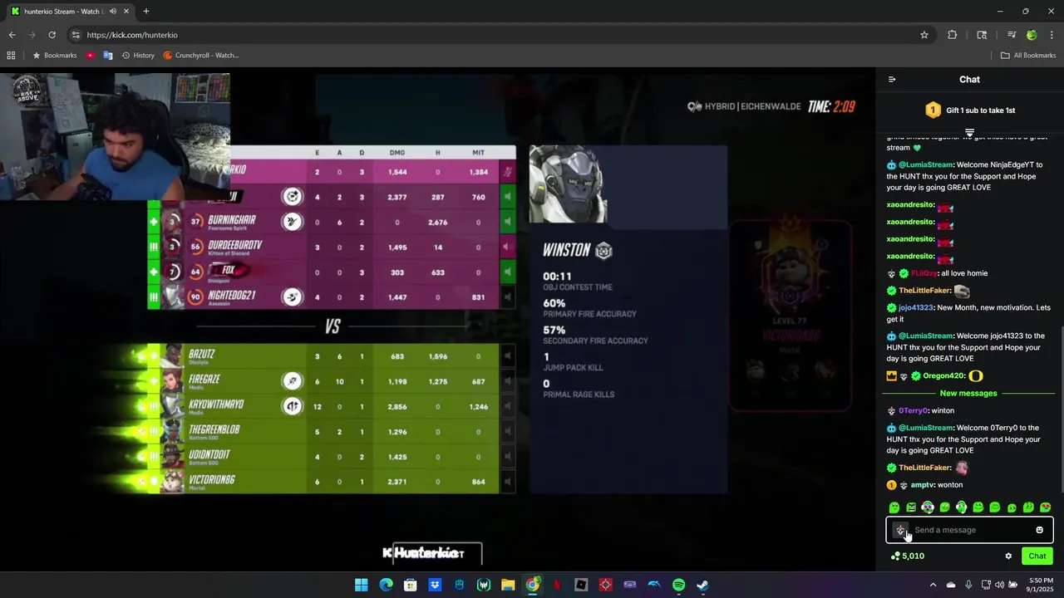Collapse chat panel with the menu icon

[892, 80]
